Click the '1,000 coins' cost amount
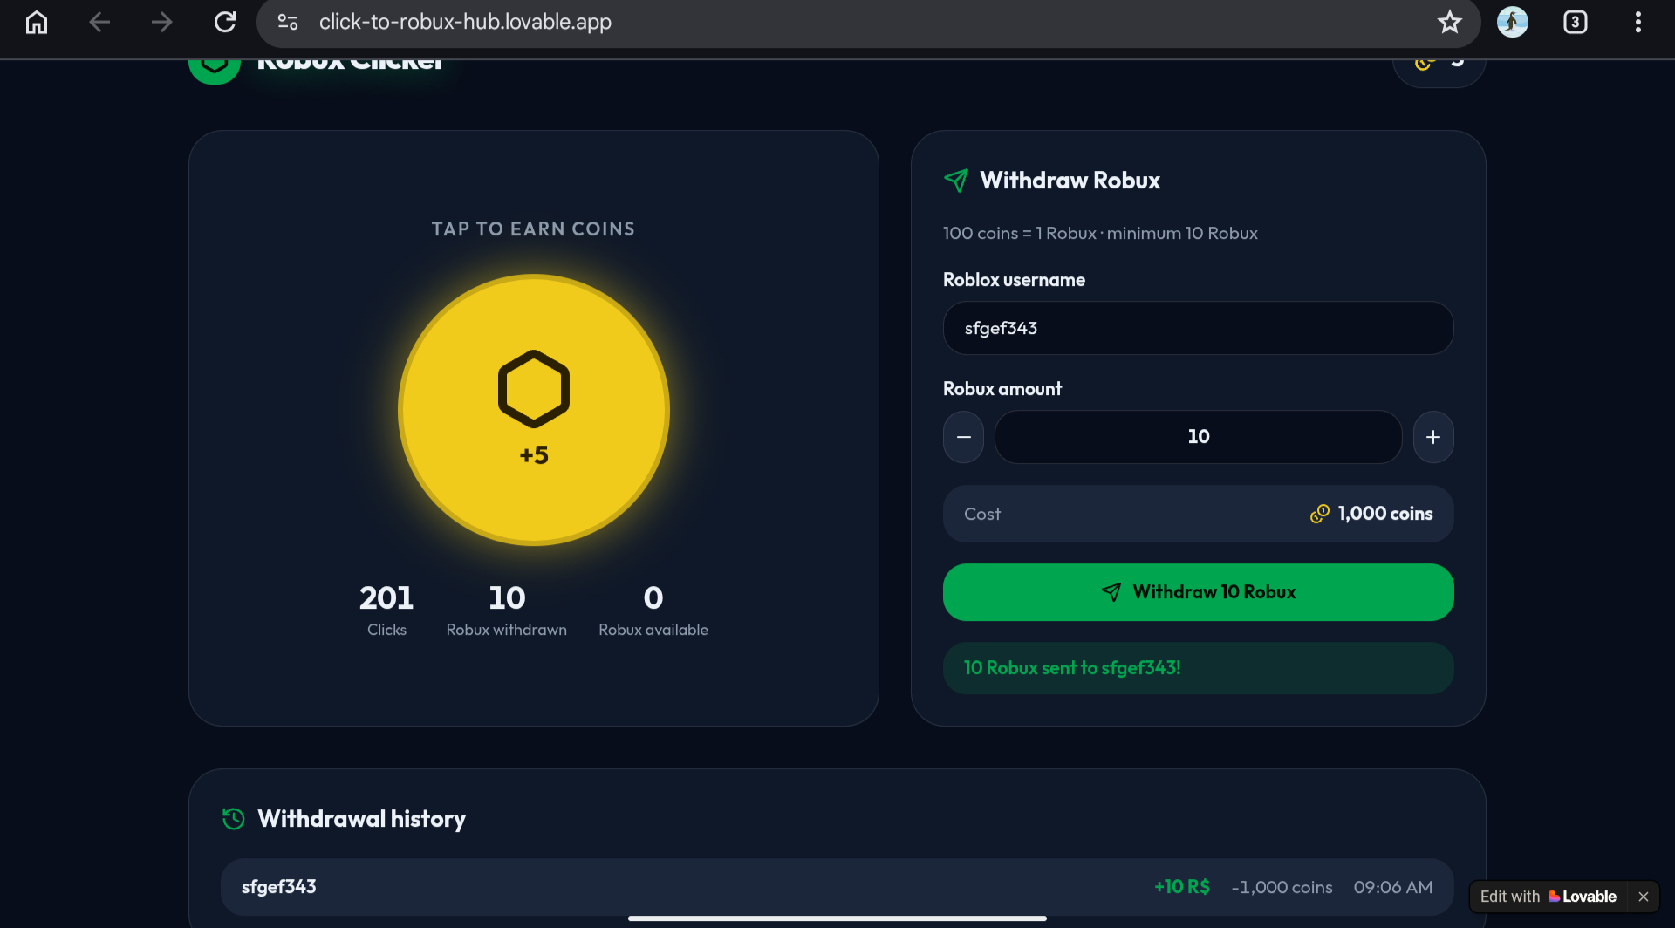Screen dimensions: 1675x928 [x=1385, y=514]
